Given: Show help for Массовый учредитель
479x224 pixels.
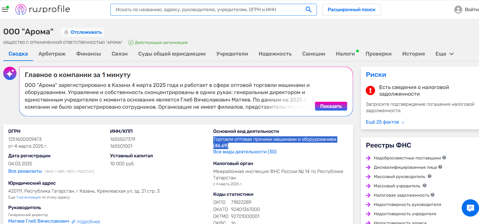Looking at the screenshot, I should (425, 185).
